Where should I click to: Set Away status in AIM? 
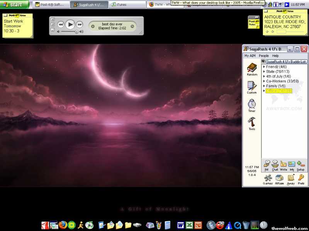coord(291,179)
